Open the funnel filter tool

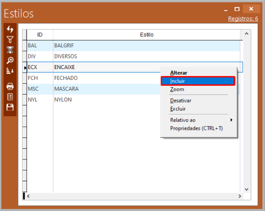pyautogui.click(x=10, y=40)
